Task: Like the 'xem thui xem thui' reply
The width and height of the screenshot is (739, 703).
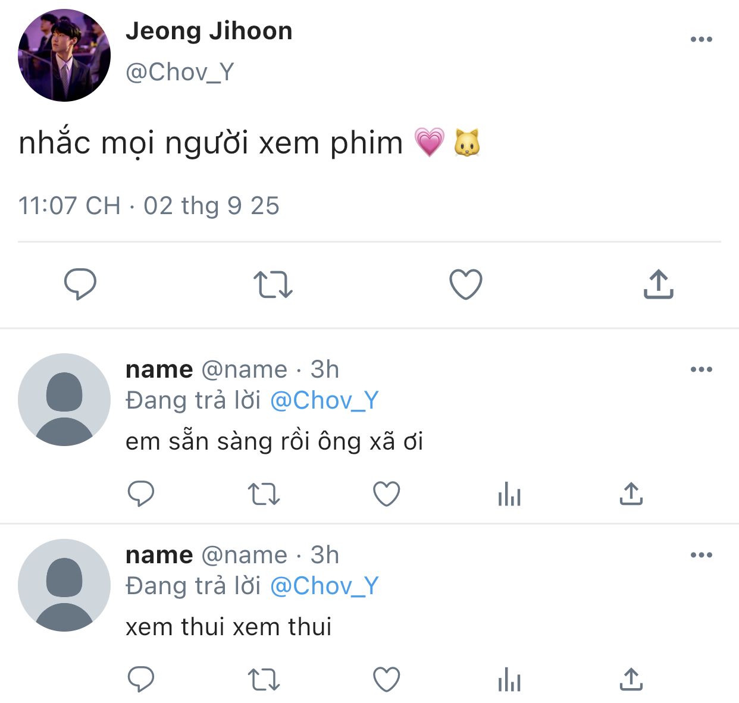Action: (x=386, y=679)
